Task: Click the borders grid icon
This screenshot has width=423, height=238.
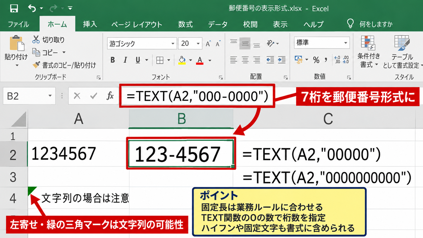Action: point(160,60)
